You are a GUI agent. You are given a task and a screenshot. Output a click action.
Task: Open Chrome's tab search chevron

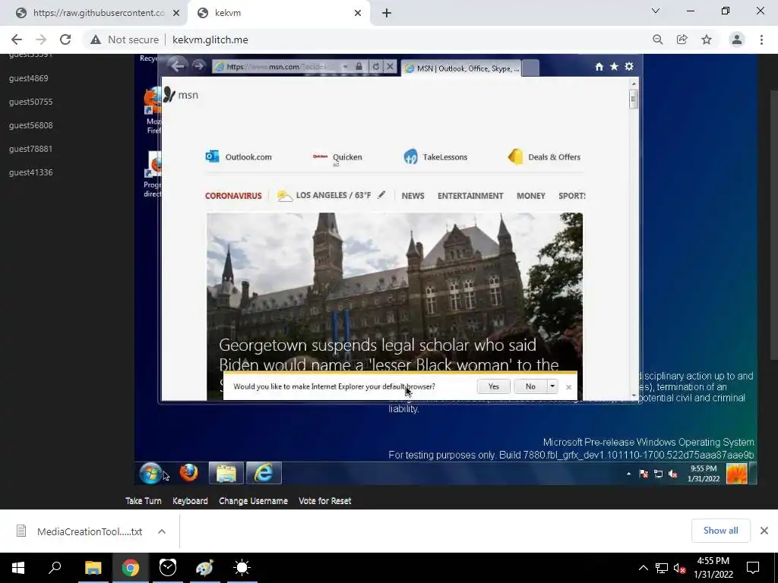tap(656, 11)
